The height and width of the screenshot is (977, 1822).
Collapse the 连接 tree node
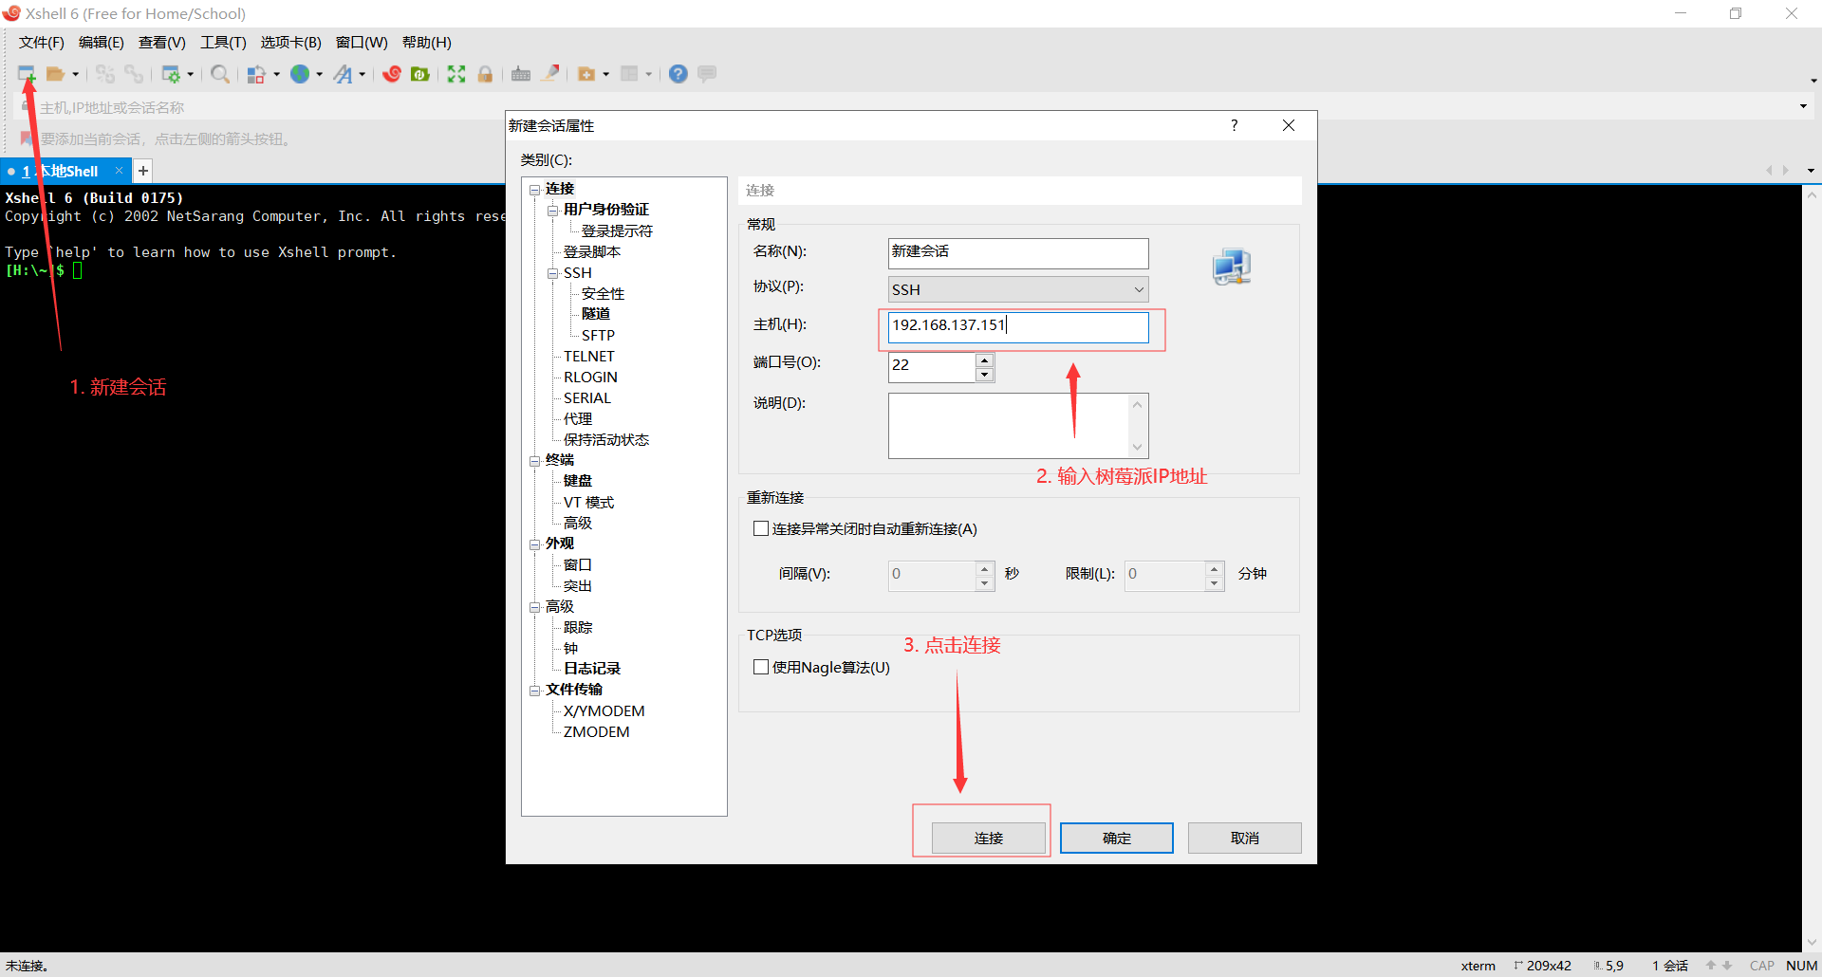(x=535, y=189)
